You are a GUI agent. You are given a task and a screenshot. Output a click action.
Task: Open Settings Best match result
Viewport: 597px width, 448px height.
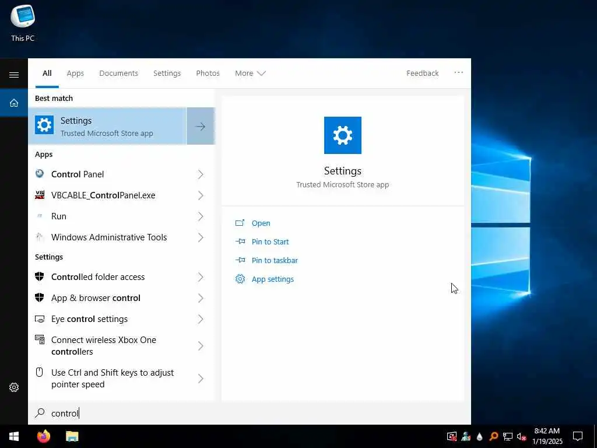tap(107, 126)
